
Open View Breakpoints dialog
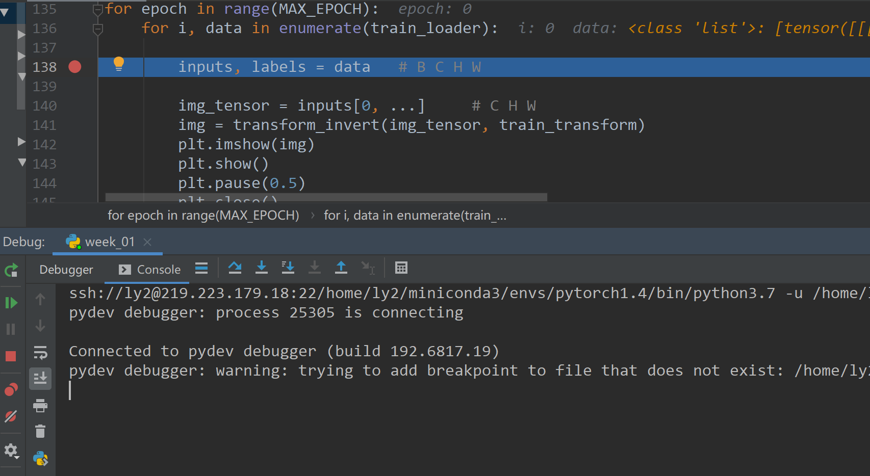(11, 390)
